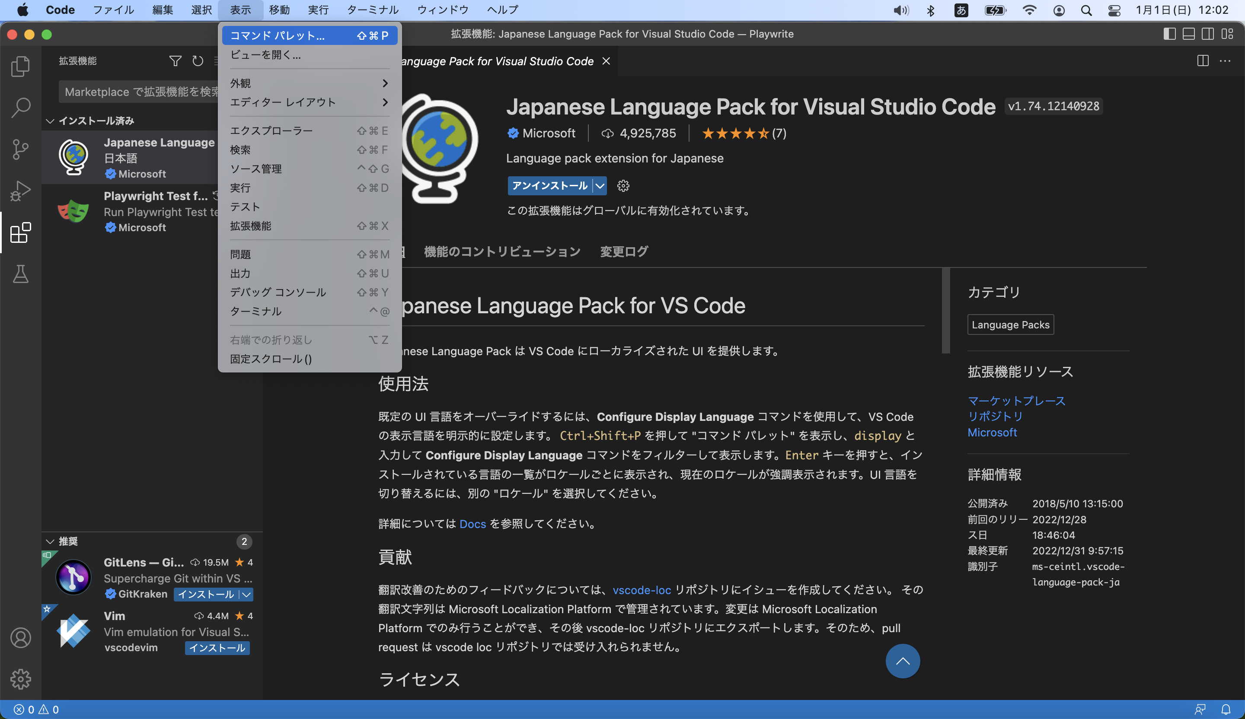Screen dimensions: 1245x719
Task: Open the extension settings gear next to uninstall
Action: (623, 186)
